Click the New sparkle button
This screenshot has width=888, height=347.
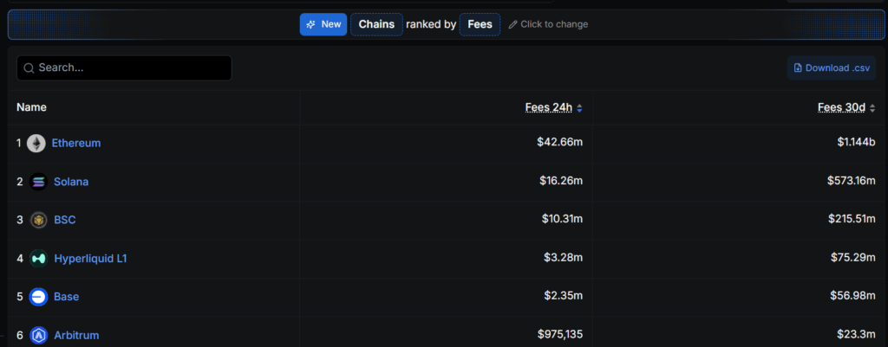323,24
